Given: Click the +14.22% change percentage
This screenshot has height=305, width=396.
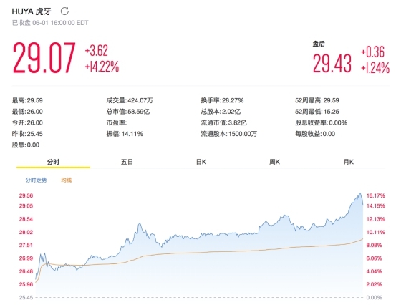Looking at the screenshot, I should point(102,67).
